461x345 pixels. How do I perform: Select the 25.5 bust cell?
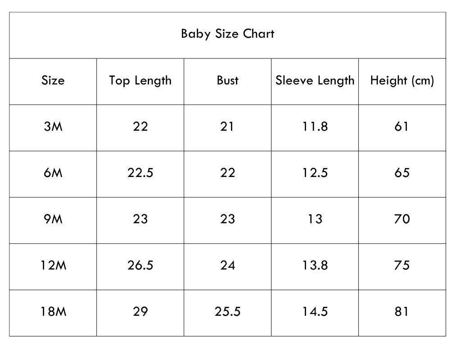click(227, 311)
